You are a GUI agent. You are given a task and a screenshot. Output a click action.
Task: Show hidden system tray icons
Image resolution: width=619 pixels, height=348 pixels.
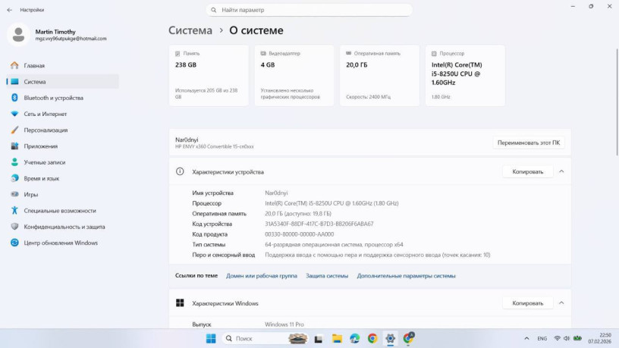point(528,338)
